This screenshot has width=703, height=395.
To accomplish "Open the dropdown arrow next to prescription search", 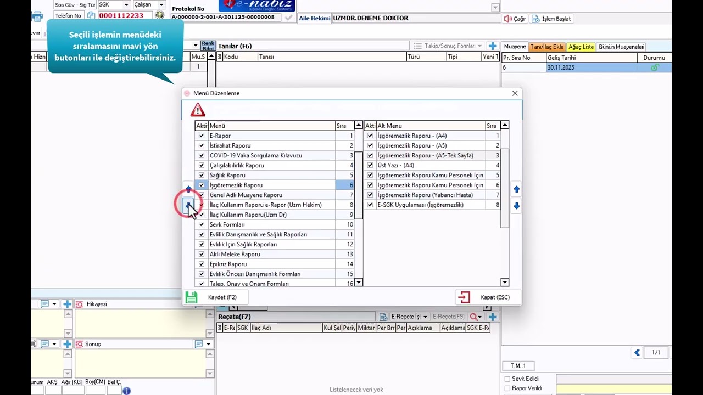I will 480,317.
